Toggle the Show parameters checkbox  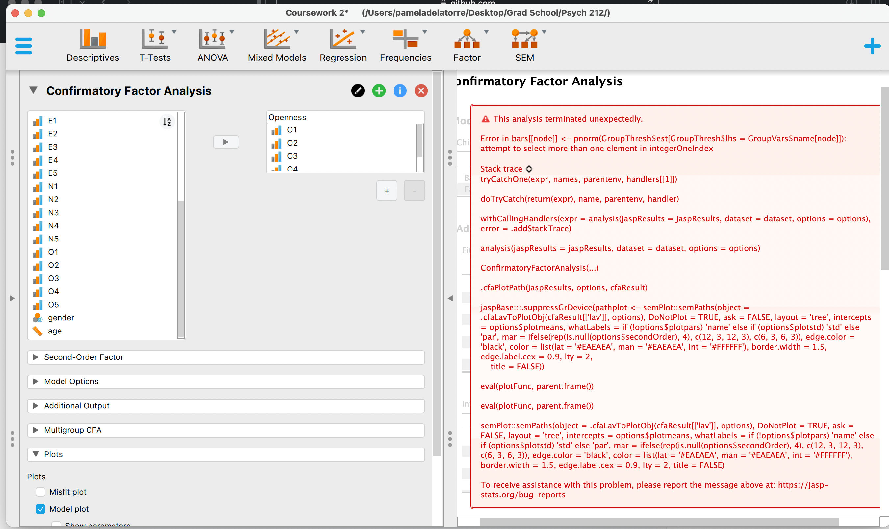[x=56, y=524]
